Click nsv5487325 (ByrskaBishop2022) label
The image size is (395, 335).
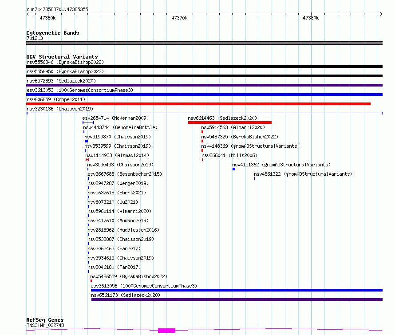coord(240,137)
